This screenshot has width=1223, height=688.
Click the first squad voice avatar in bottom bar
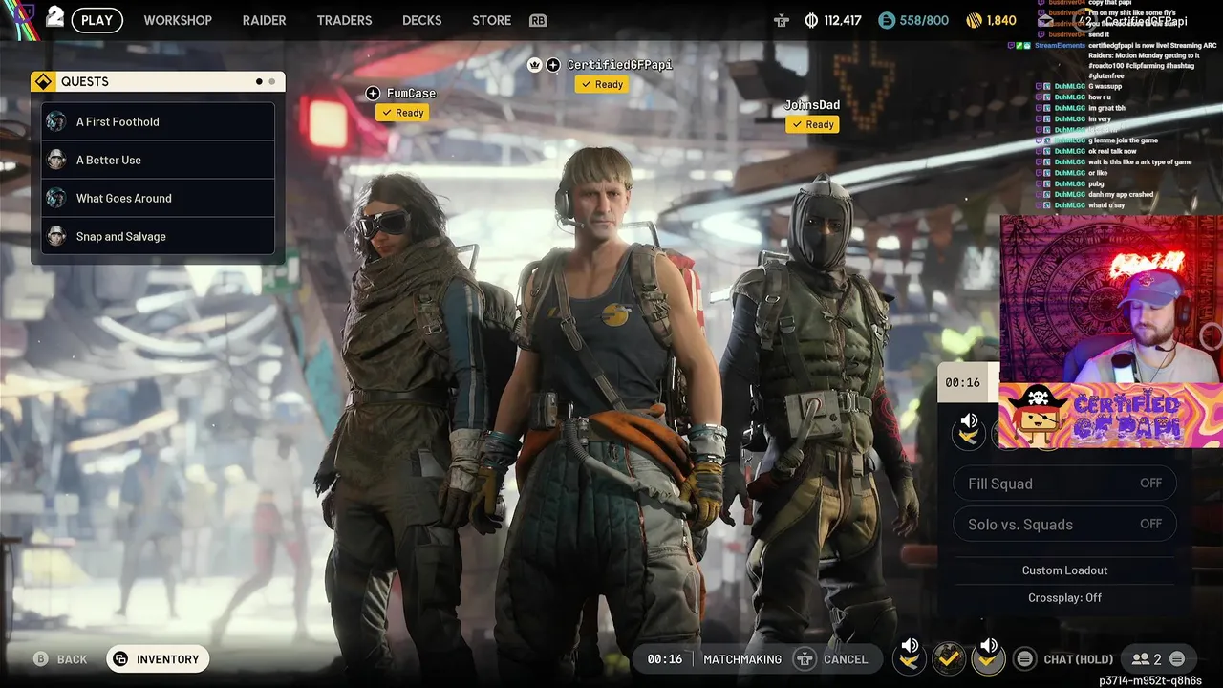click(x=910, y=656)
